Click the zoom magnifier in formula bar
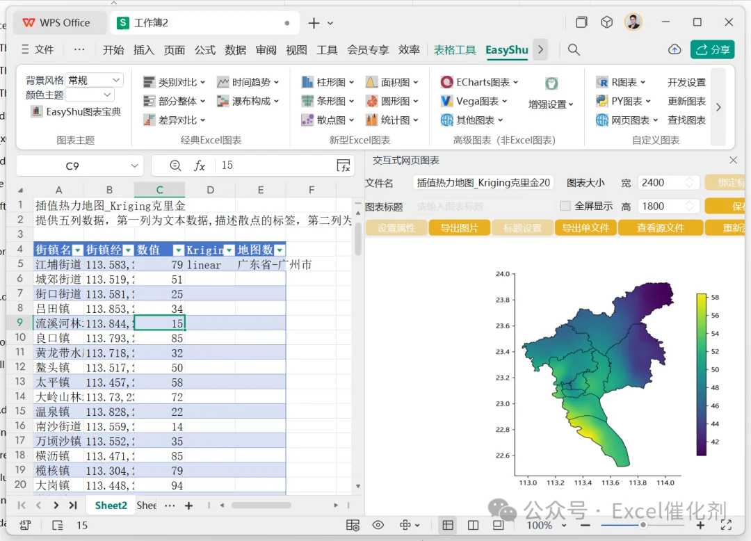This screenshot has width=751, height=541. tap(175, 165)
